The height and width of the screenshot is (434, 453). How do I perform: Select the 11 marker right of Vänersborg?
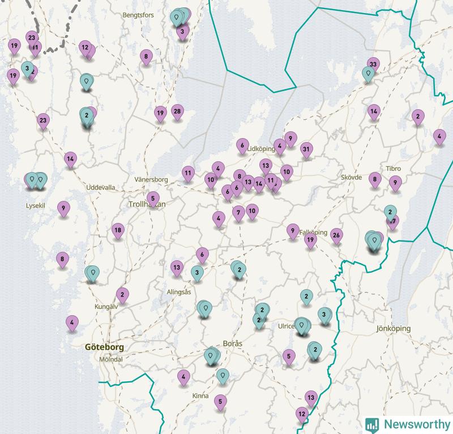(188, 174)
